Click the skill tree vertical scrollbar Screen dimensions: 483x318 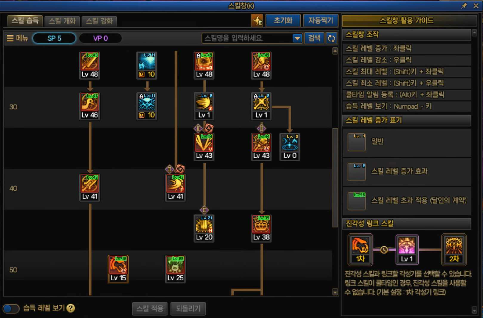click(335, 178)
